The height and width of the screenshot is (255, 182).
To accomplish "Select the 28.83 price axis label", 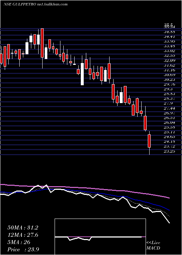I will point(169,94).
